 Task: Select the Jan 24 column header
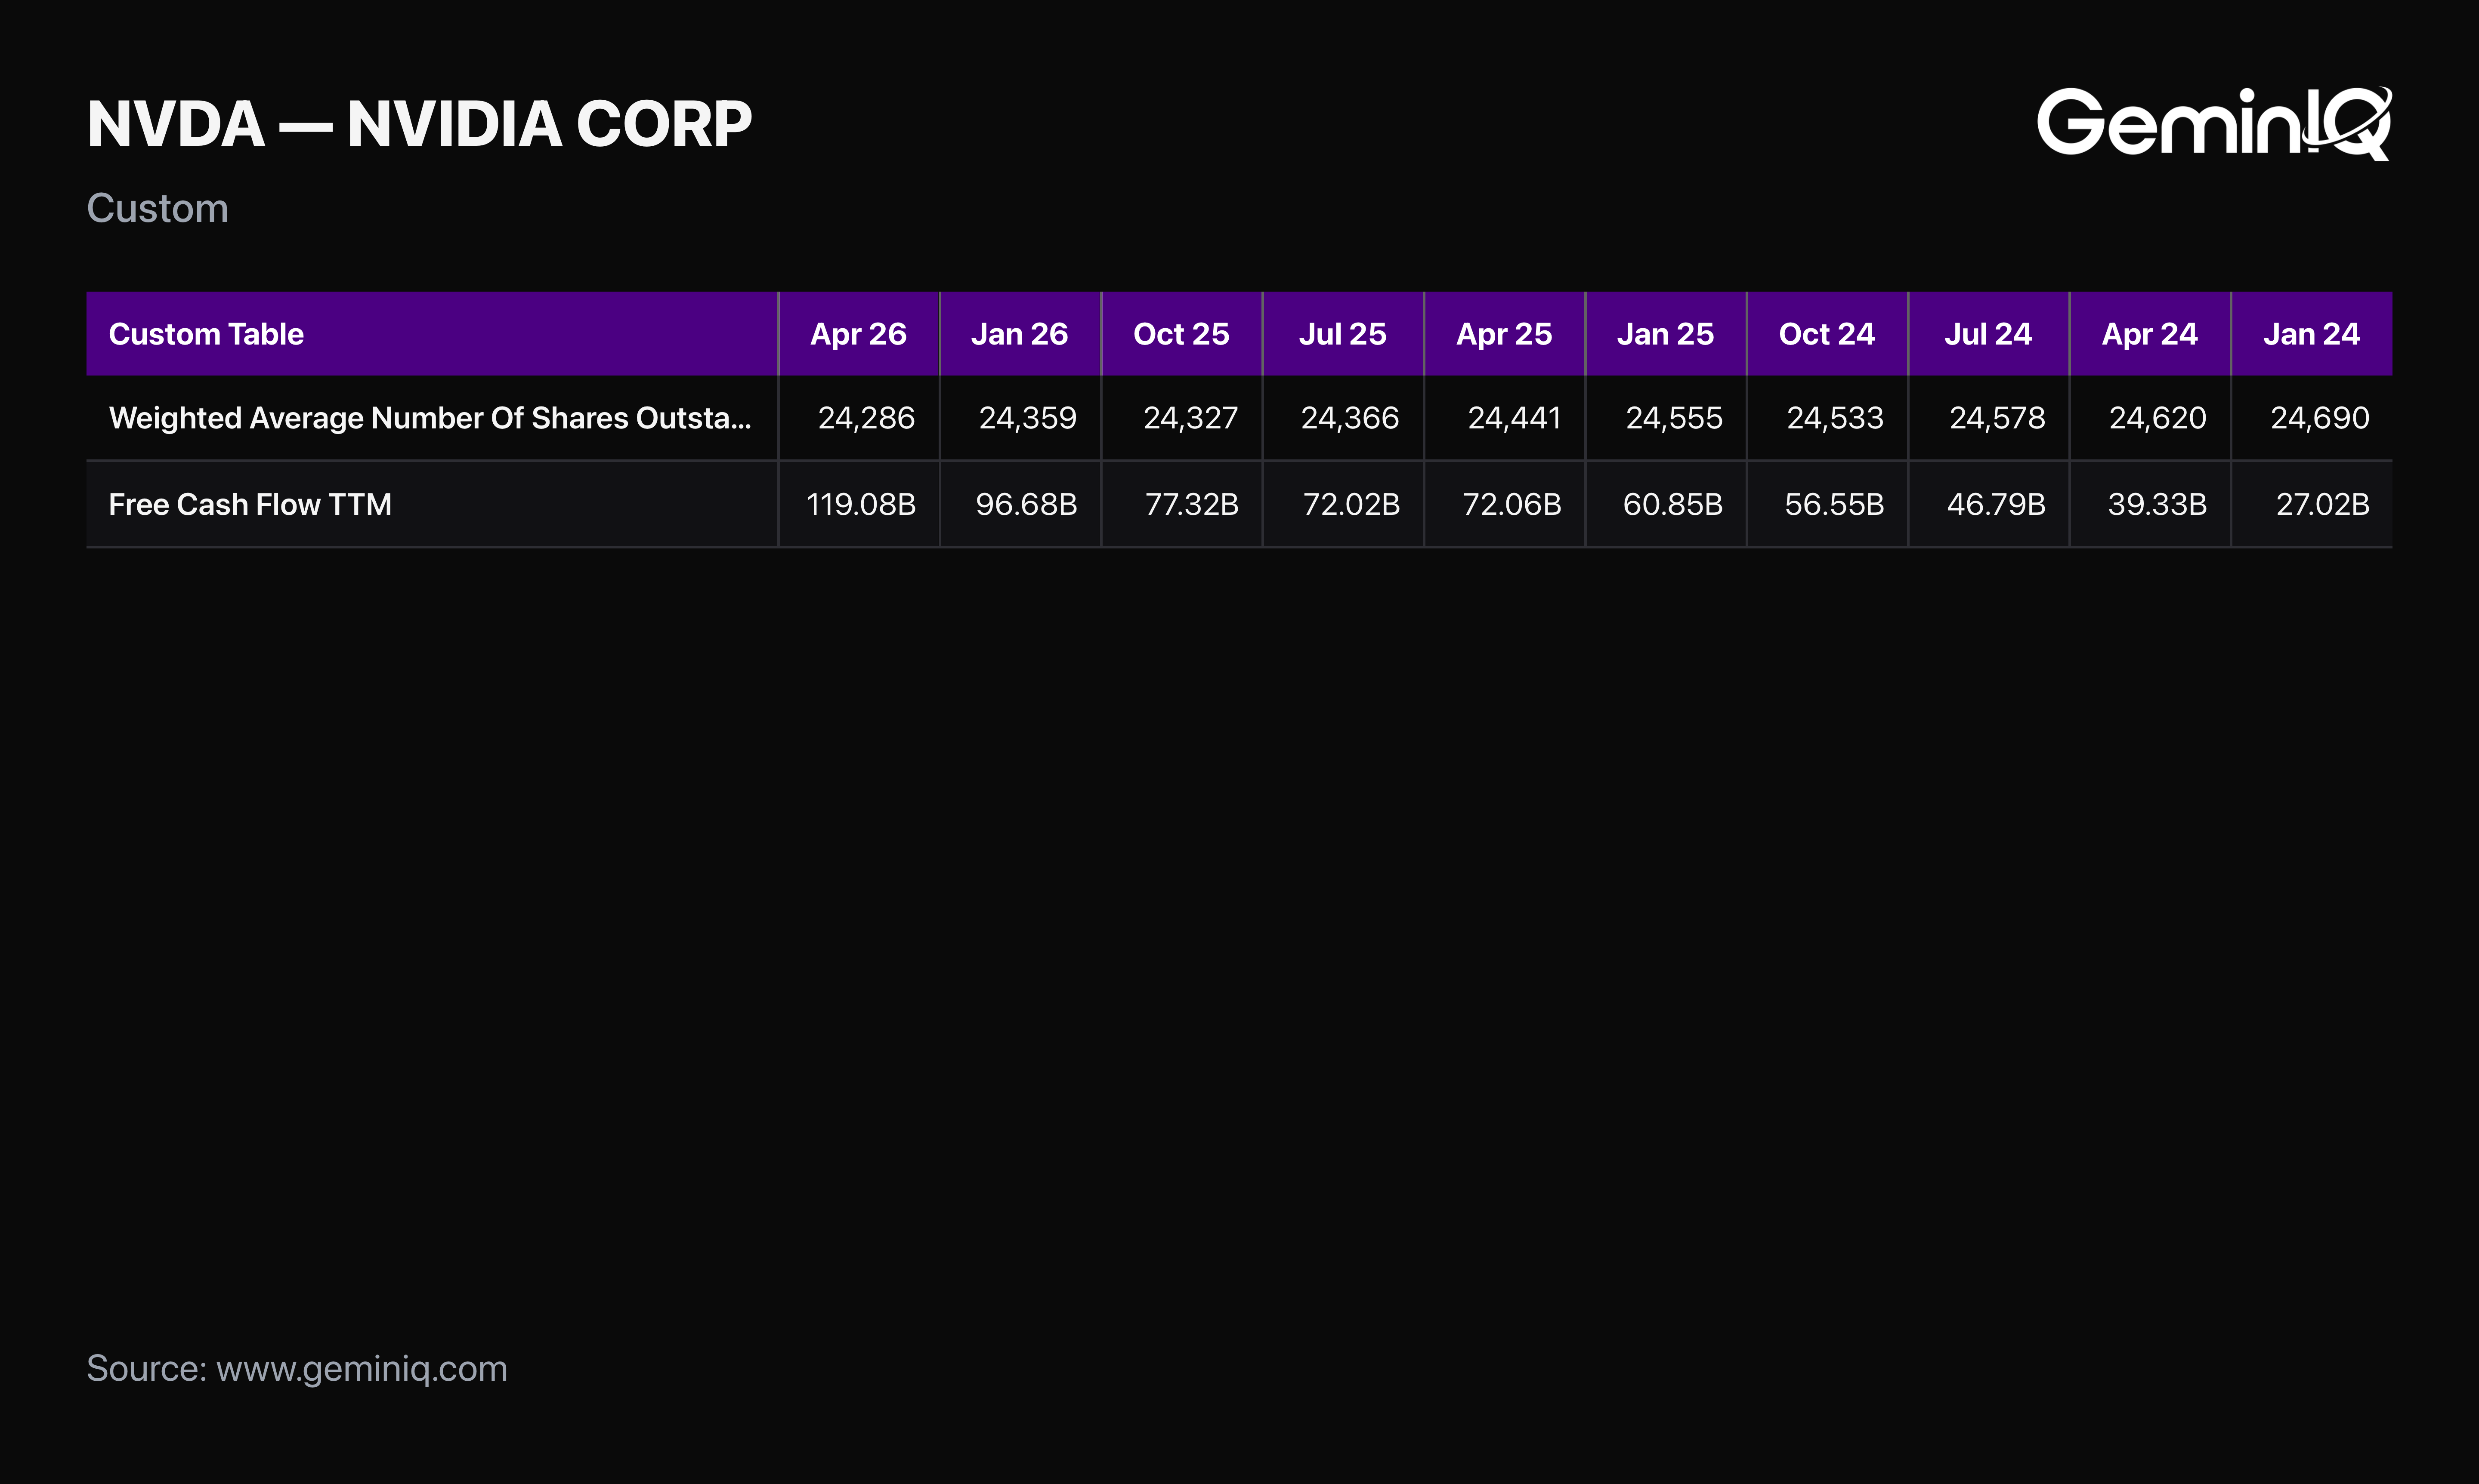(2312, 334)
